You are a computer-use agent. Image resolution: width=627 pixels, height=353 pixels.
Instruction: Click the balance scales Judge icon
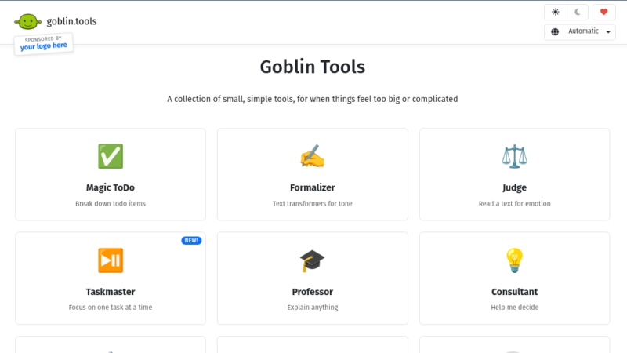tap(514, 156)
